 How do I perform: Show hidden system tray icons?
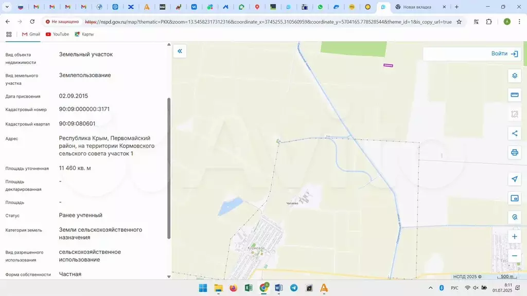(431, 288)
